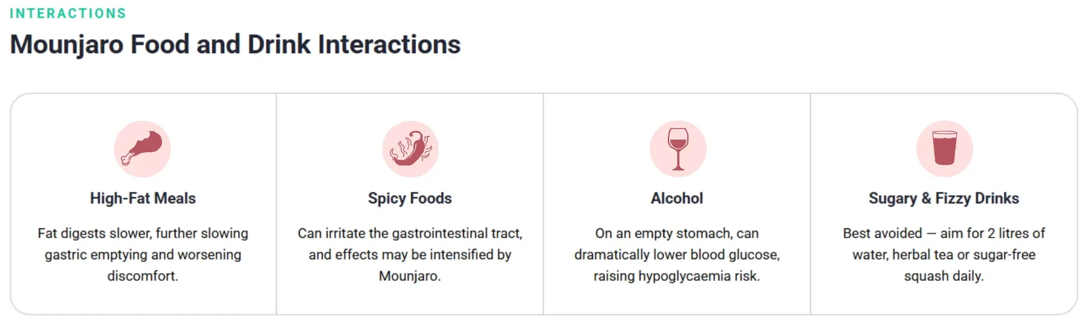Click 'gastric emptying and worsening' text line

143,255
